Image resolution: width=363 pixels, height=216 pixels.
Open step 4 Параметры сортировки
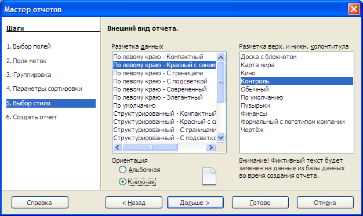pos(44,89)
